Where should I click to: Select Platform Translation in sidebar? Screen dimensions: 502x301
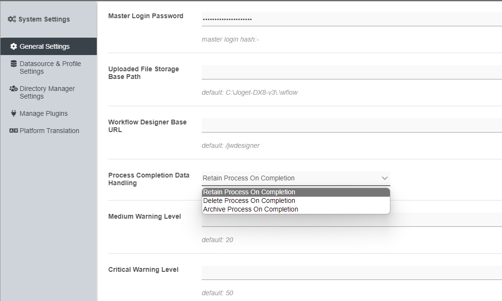(x=49, y=131)
